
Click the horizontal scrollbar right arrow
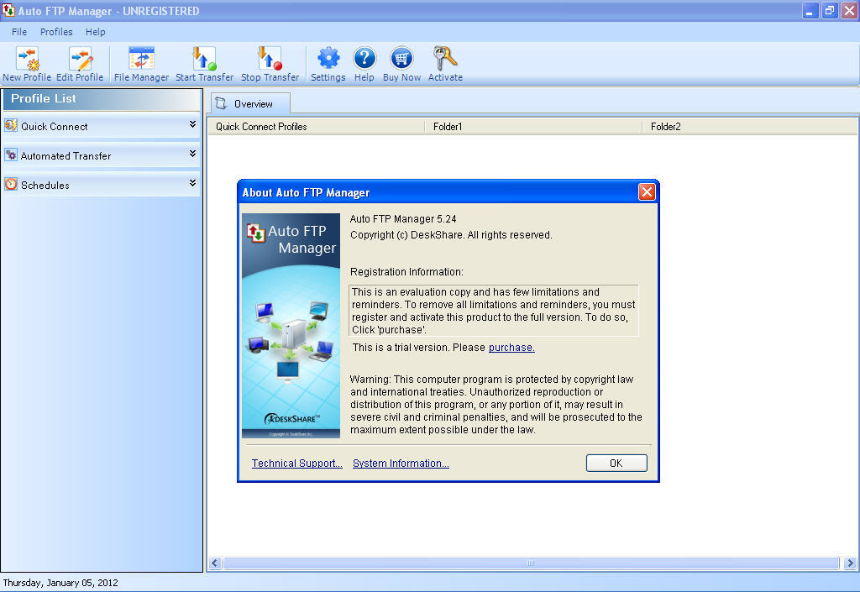pos(850,563)
